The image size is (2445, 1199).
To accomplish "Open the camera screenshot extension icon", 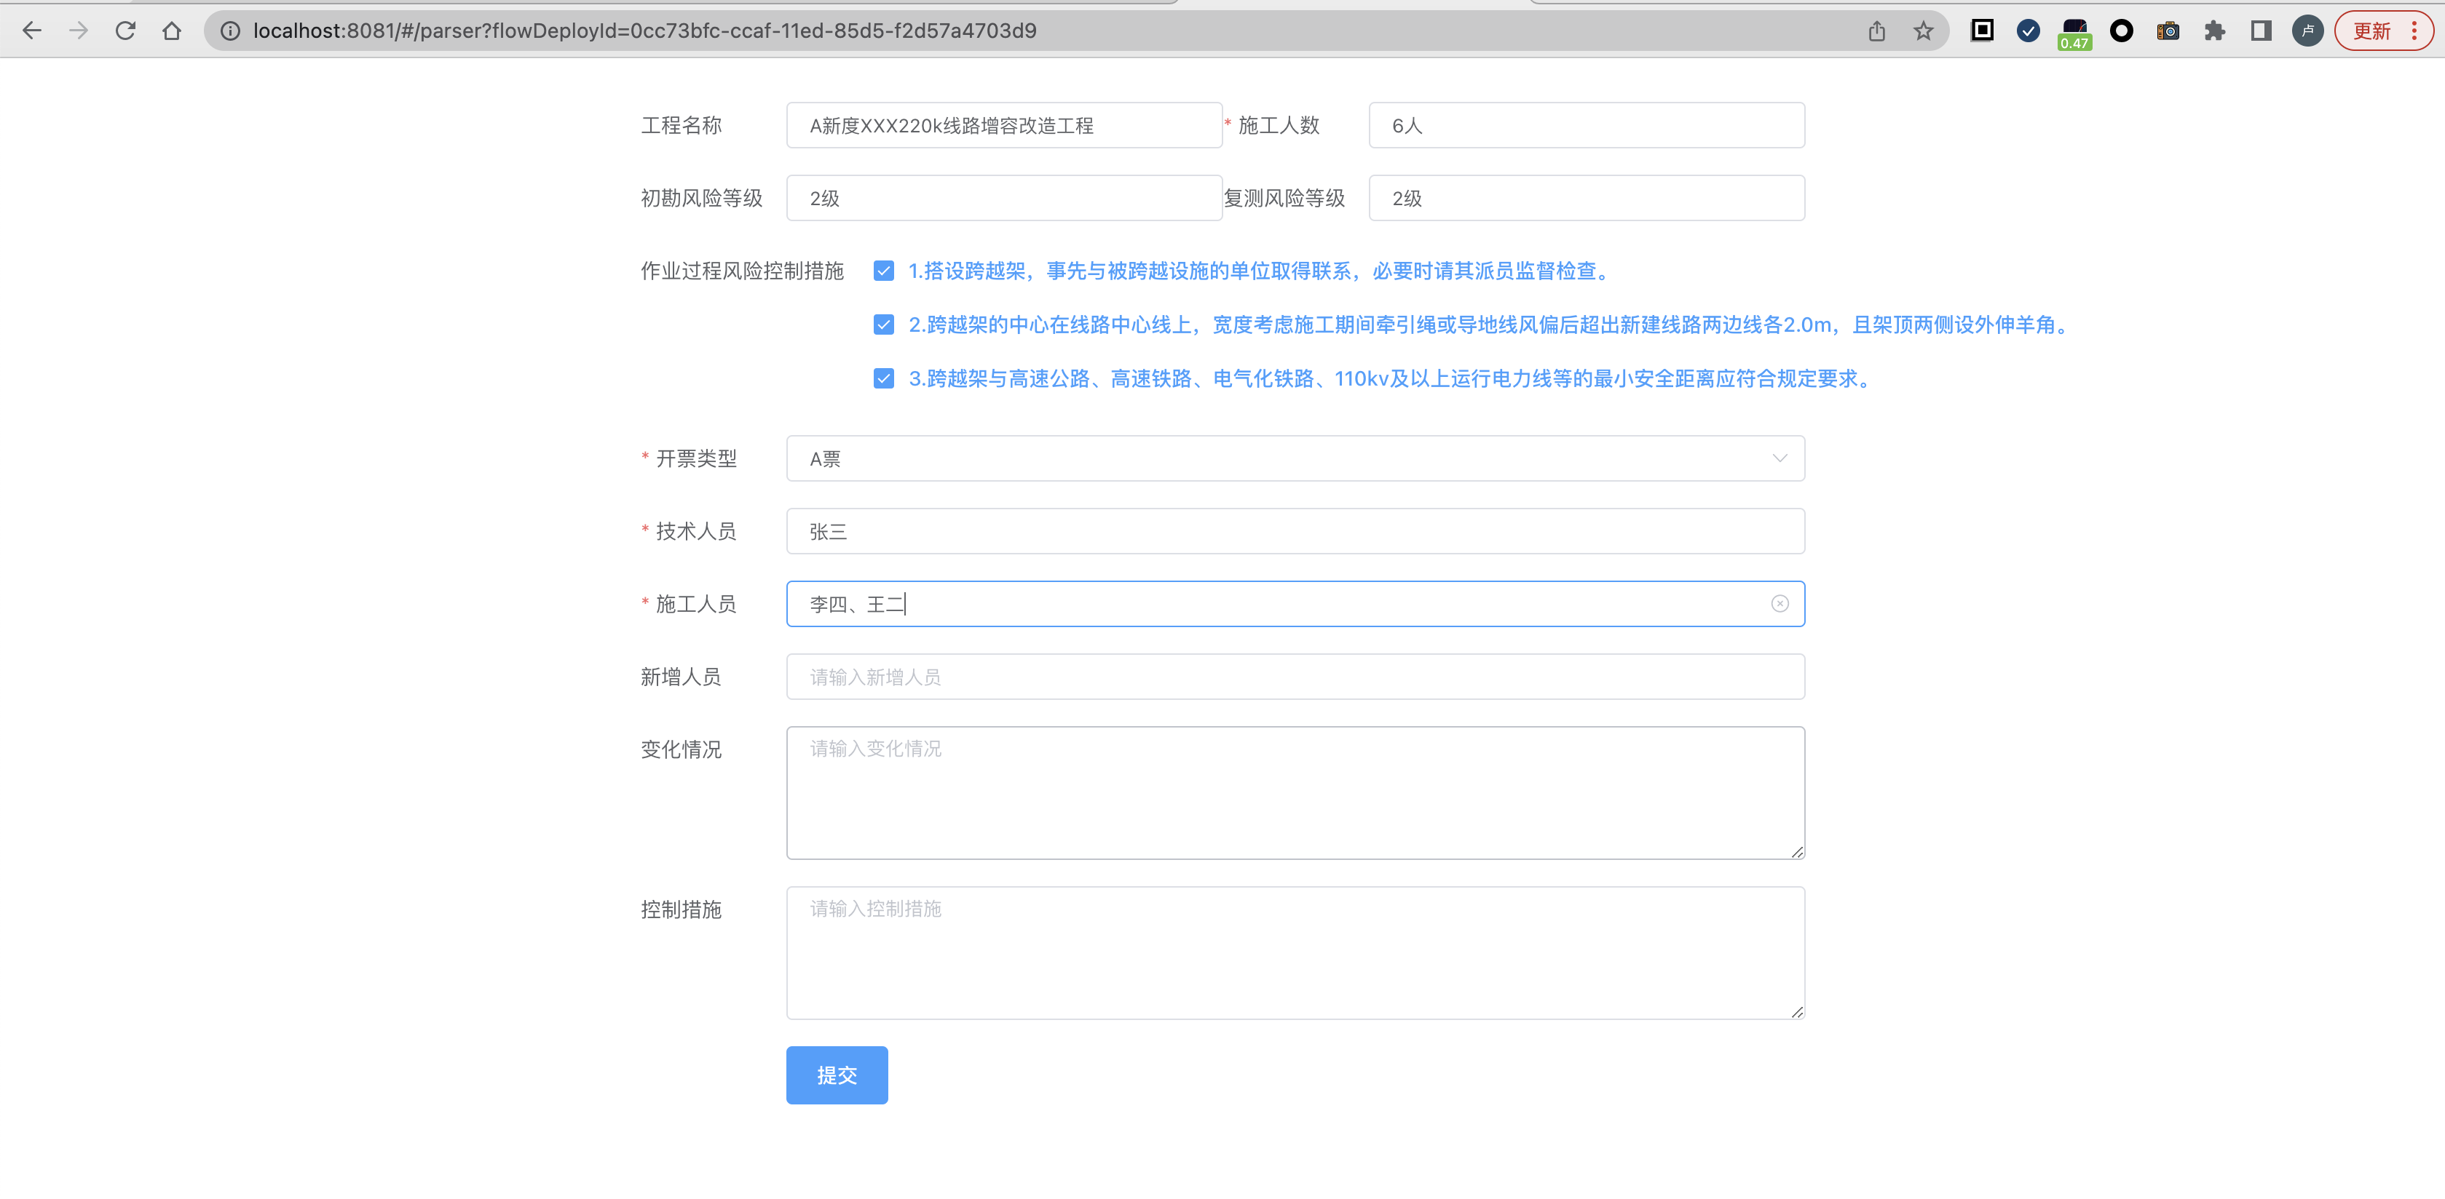I will (2168, 31).
